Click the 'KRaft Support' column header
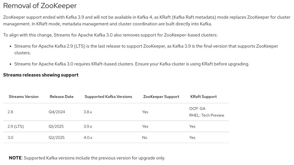Viewport: 294px width, 165px height. pyautogui.click(x=203, y=97)
